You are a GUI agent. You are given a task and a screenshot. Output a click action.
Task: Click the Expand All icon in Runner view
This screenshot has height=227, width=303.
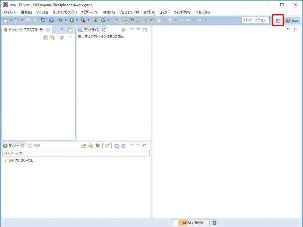click(123, 145)
